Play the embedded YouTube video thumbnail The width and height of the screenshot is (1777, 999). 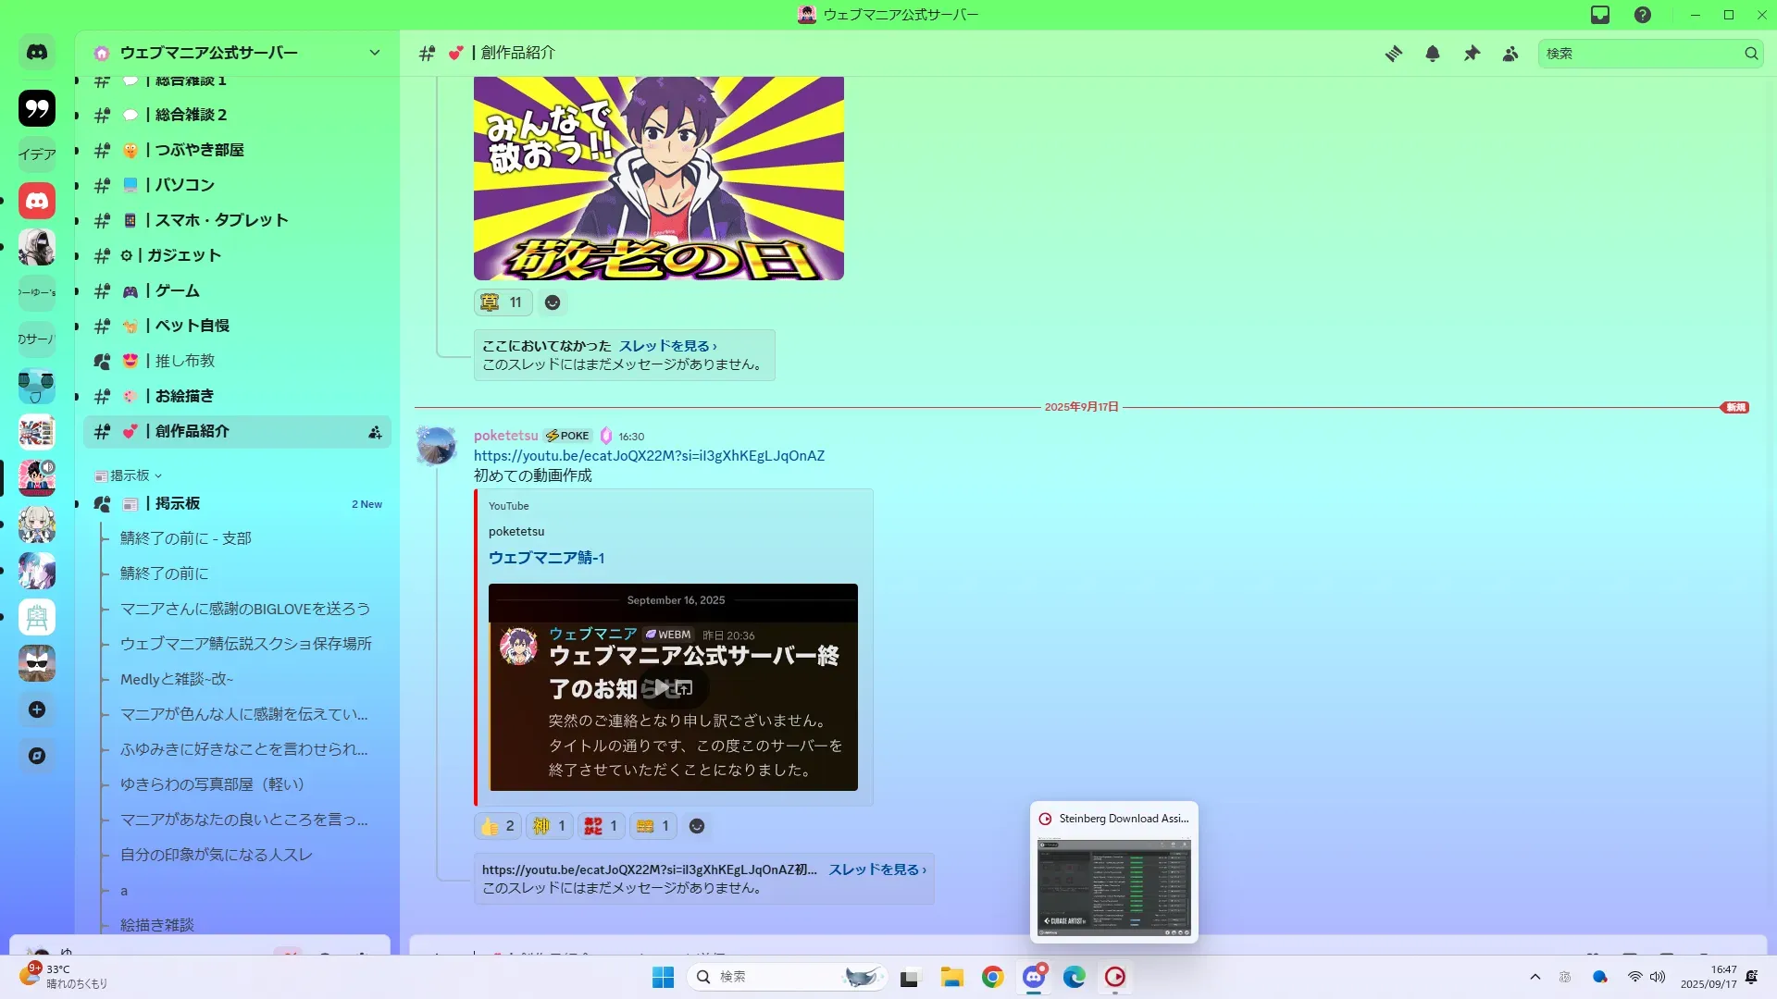point(662,687)
